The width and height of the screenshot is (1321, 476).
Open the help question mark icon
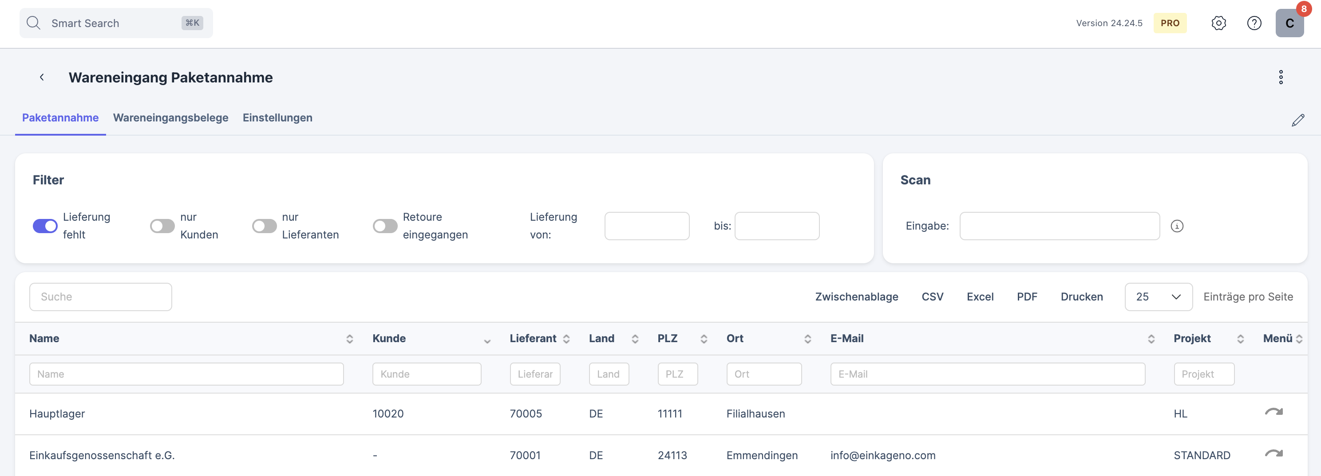[x=1254, y=23]
